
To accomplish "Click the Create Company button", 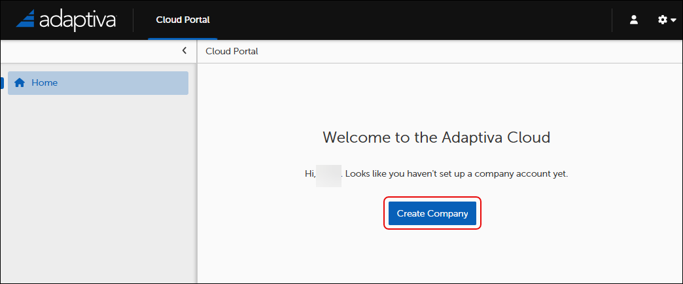I will [432, 213].
